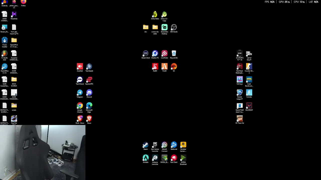
Task: Select the ExpressVPN icon
Action: (x=89, y=81)
